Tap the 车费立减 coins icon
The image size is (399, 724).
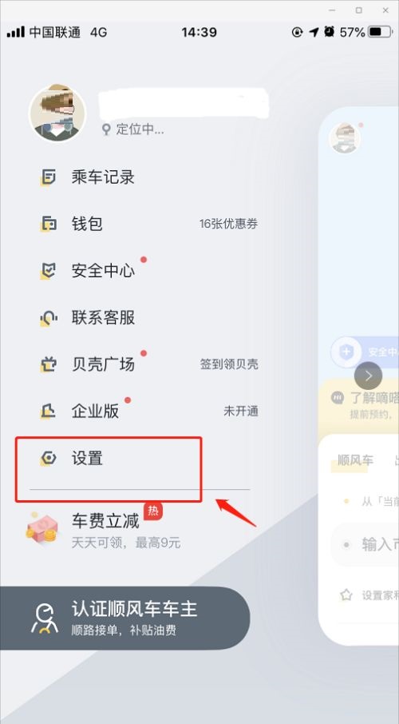click(x=42, y=529)
